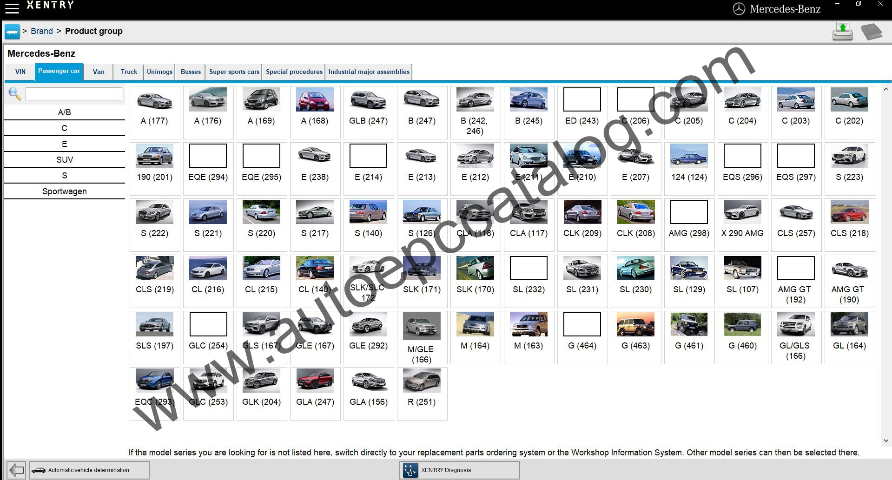Switch to the Unimogs tab
The height and width of the screenshot is (480, 892).
(159, 72)
